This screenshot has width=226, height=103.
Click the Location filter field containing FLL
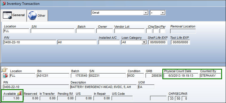tap(16, 31)
